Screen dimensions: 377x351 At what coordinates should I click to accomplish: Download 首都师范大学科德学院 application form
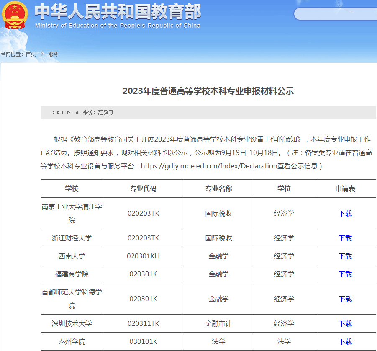pos(345,298)
